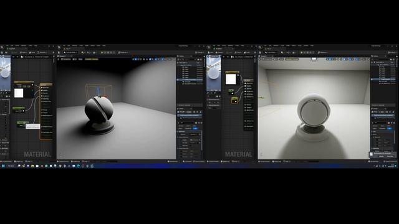This screenshot has width=399, height=224.
Task: Click white color preview on left Constant3 node
Action: pos(19,93)
